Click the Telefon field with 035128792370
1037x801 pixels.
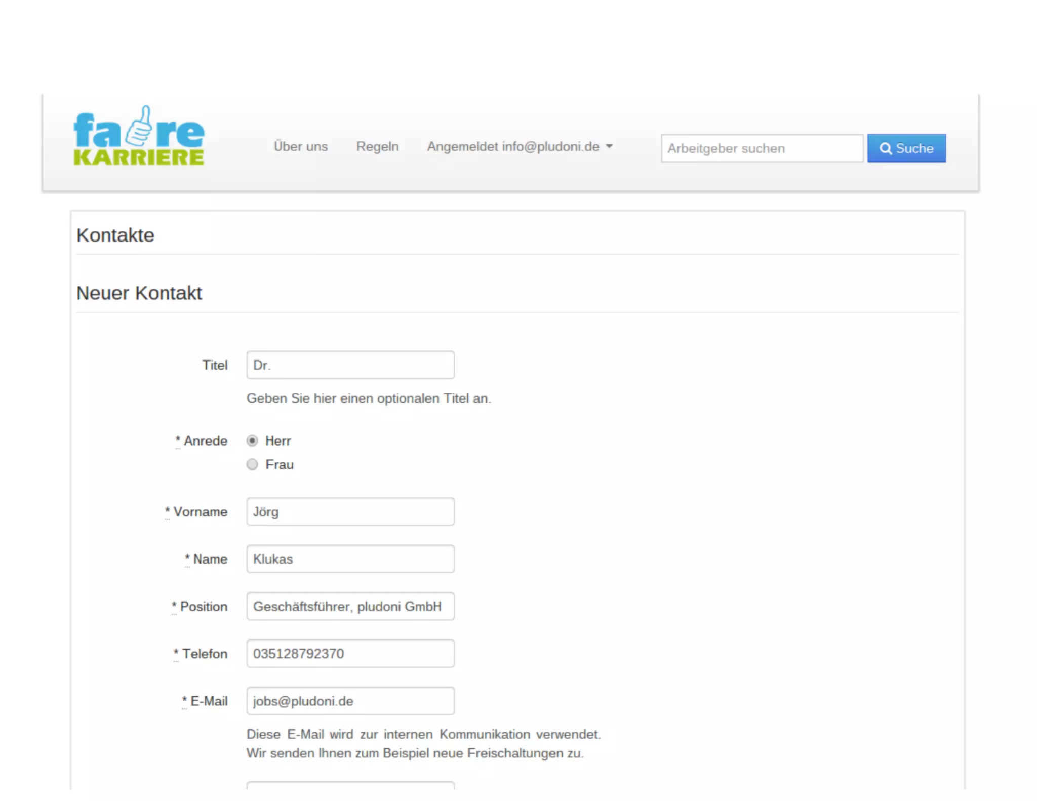coord(350,653)
